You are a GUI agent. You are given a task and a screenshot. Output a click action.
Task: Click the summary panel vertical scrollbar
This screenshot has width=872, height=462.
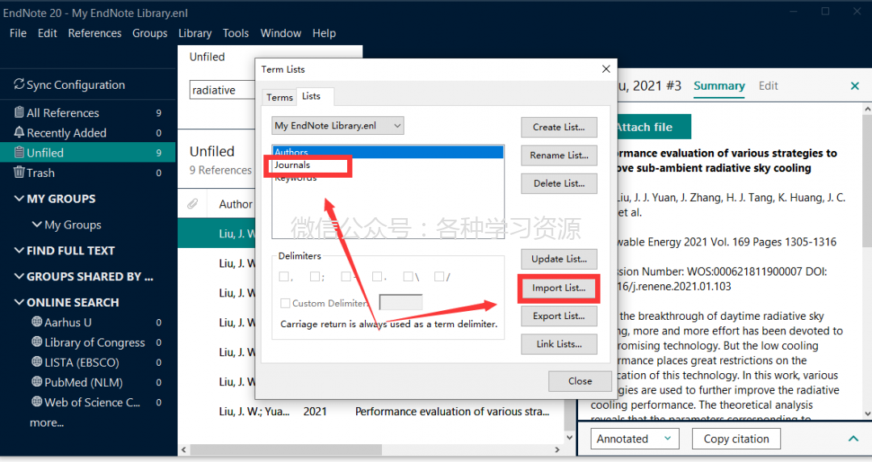pyautogui.click(x=867, y=180)
